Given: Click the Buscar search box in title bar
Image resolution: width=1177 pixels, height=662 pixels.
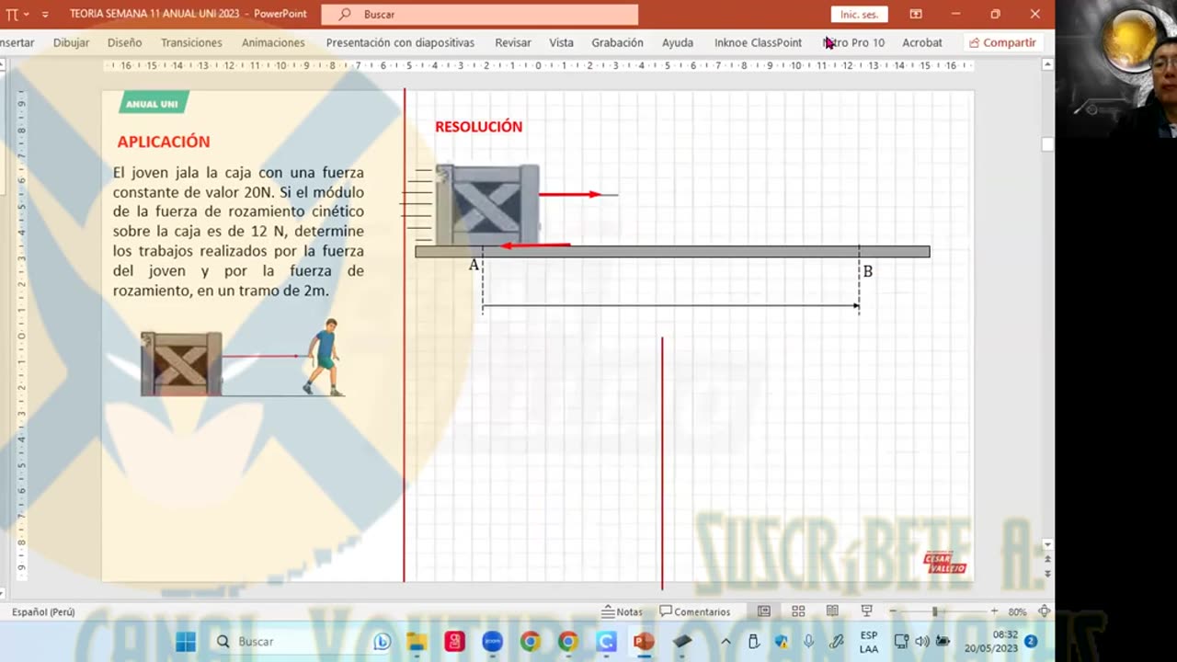Looking at the screenshot, I should point(479,15).
